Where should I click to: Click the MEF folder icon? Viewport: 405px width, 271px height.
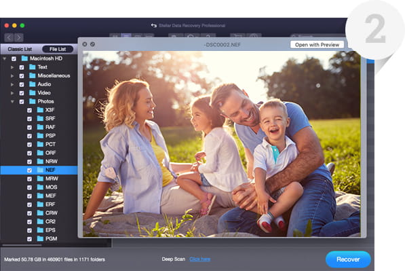pyautogui.click(x=40, y=196)
